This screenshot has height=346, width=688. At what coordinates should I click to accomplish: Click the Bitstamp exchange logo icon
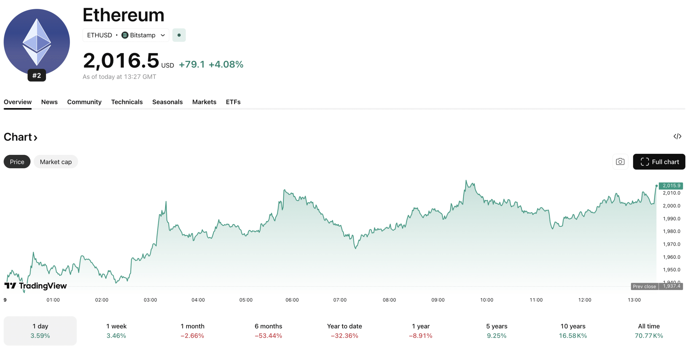click(x=125, y=35)
